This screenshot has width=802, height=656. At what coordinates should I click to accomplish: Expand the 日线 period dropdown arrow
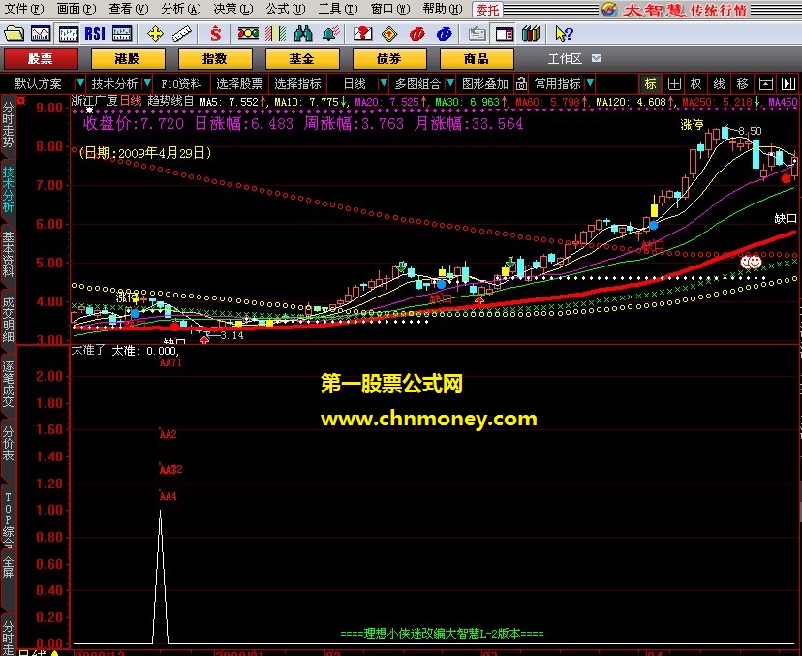[384, 83]
